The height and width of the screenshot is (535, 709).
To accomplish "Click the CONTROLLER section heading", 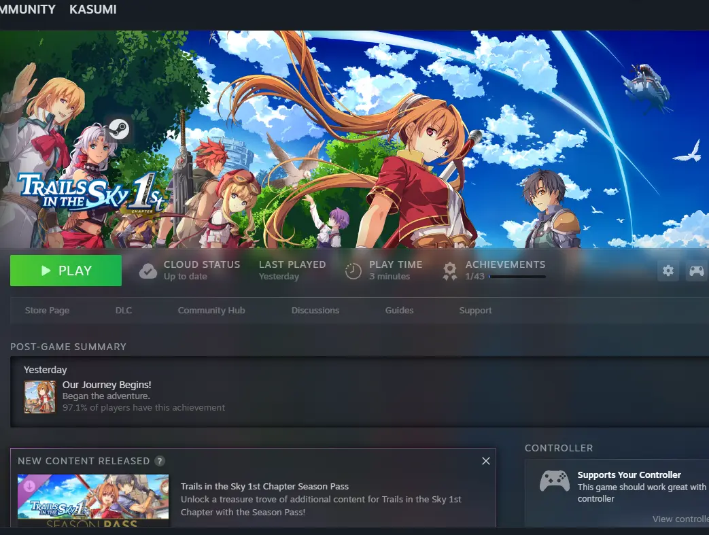I will tap(558, 448).
